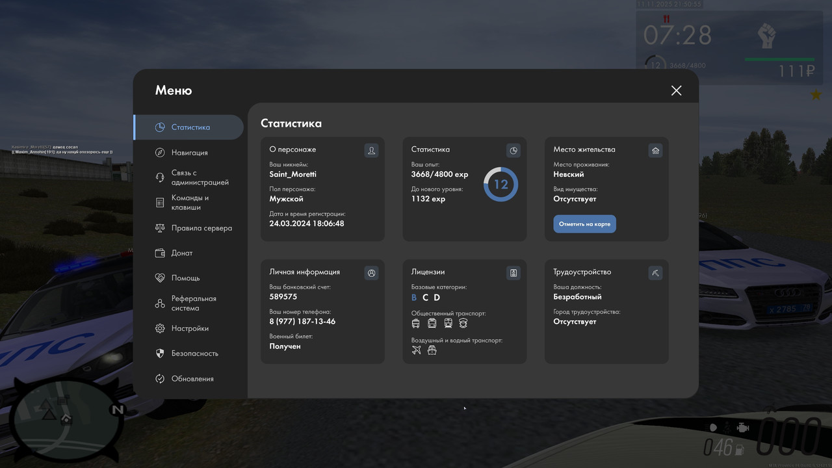Click the engine indicator icon in the speedometer
This screenshot has width=832, height=468.
(742, 428)
